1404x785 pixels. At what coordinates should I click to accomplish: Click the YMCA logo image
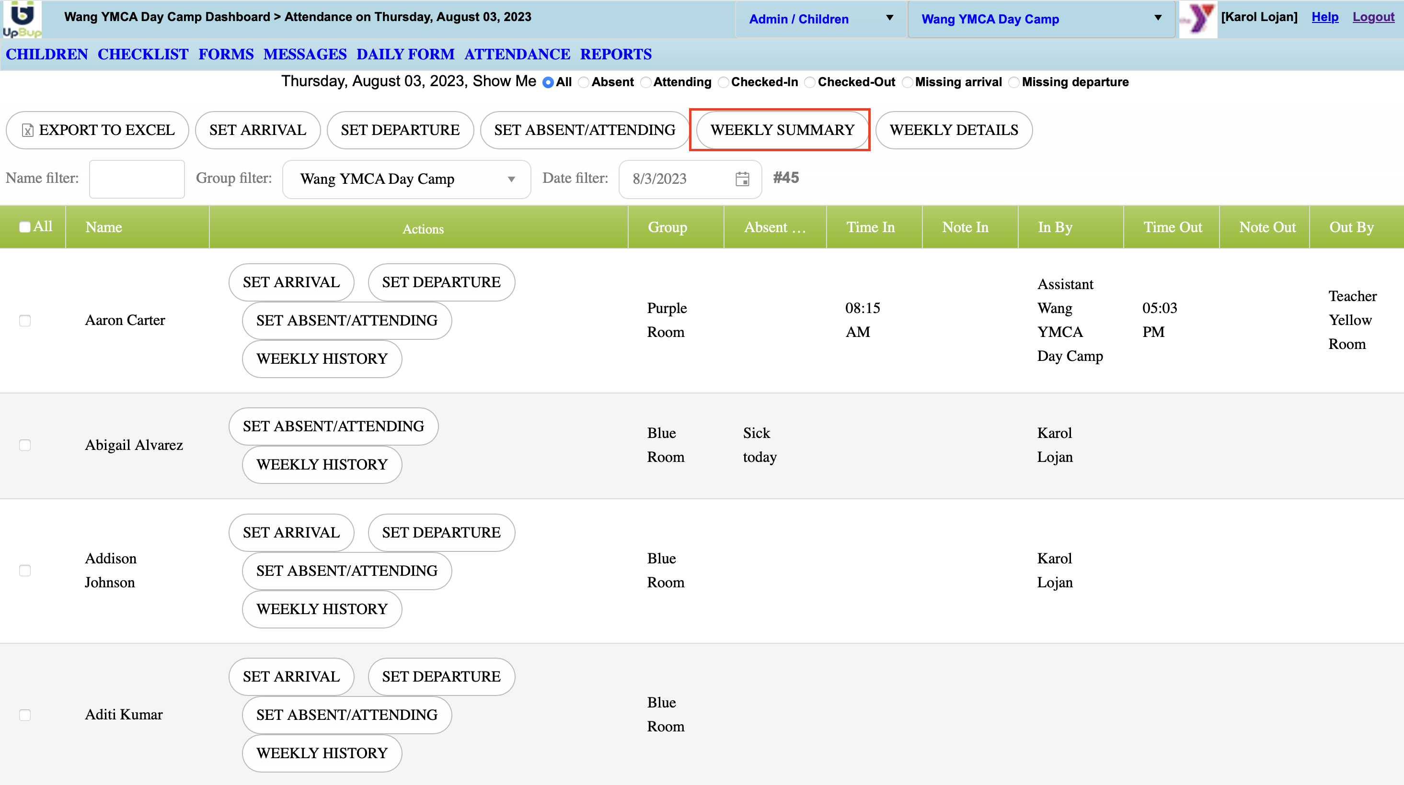1197,19
